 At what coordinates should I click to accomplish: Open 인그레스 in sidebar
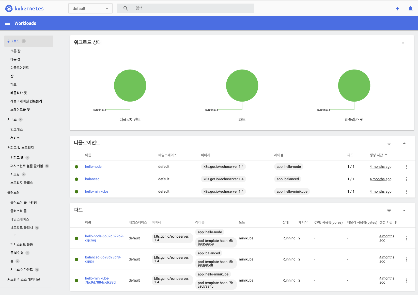pos(17,129)
